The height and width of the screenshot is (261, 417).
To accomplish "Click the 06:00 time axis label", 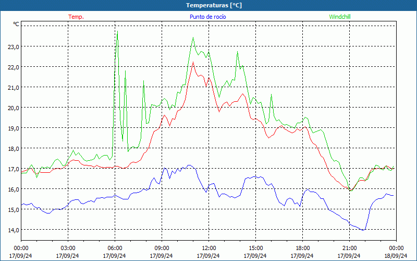I will coord(115,248).
